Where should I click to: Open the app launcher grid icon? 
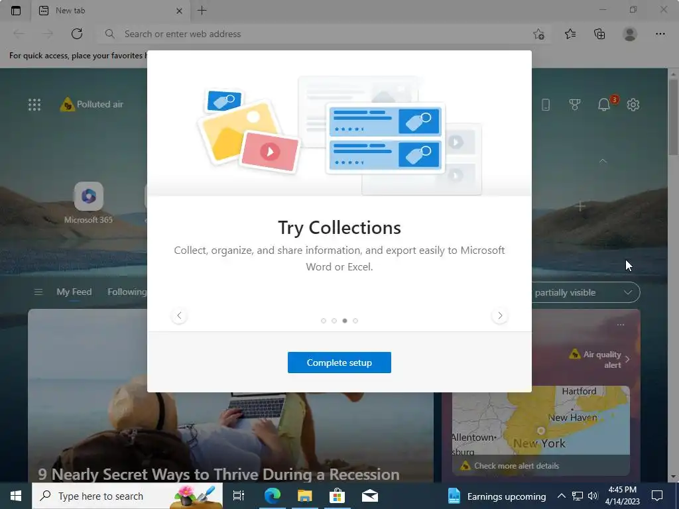34,104
